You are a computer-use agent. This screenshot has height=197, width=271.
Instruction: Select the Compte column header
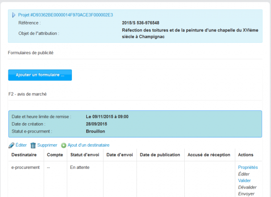tap(55, 155)
